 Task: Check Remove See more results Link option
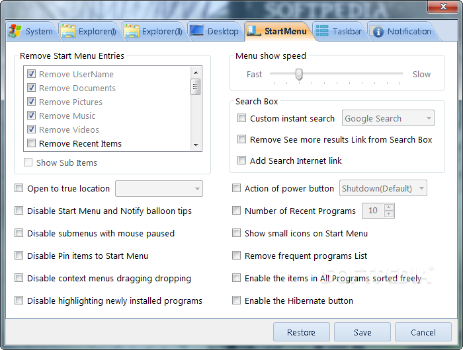coord(241,139)
